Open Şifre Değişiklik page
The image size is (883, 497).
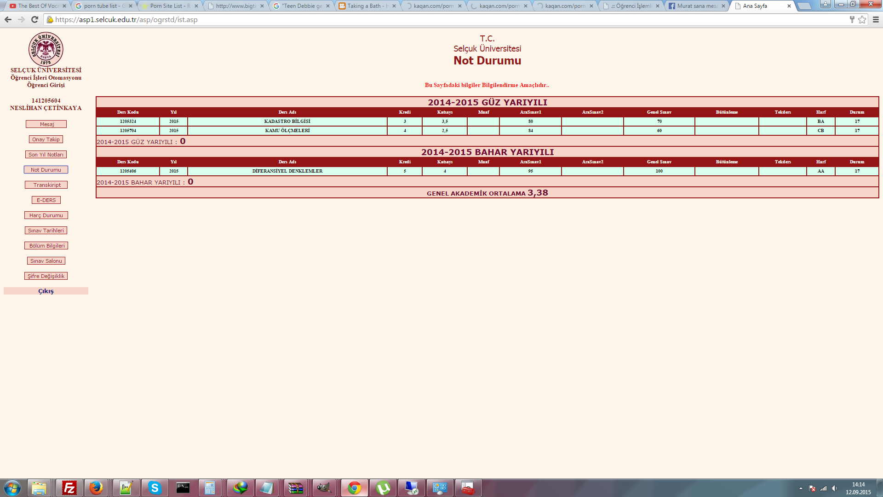pyautogui.click(x=46, y=276)
